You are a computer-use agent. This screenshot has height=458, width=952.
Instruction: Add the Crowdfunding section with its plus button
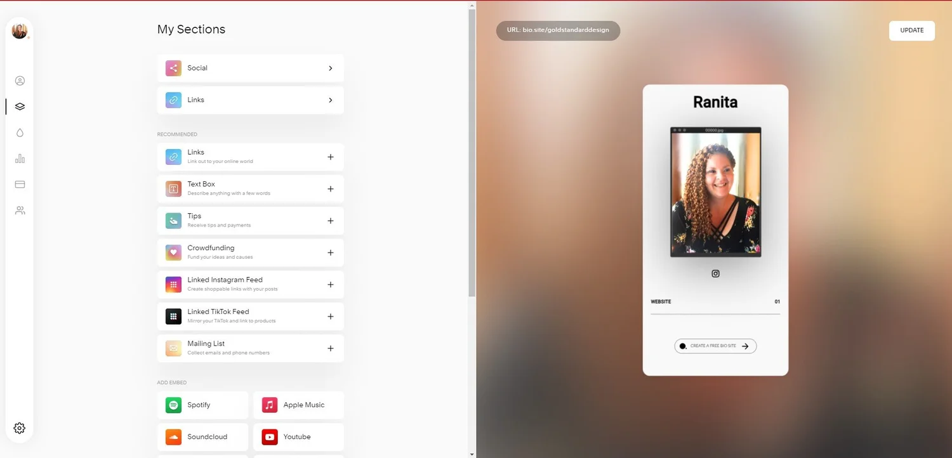(330, 252)
